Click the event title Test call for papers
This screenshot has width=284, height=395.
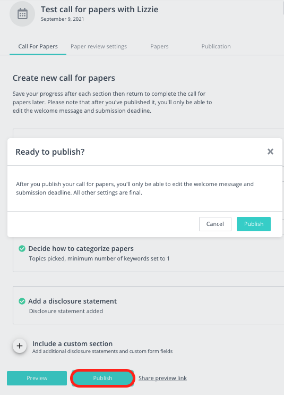pyautogui.click(x=100, y=10)
